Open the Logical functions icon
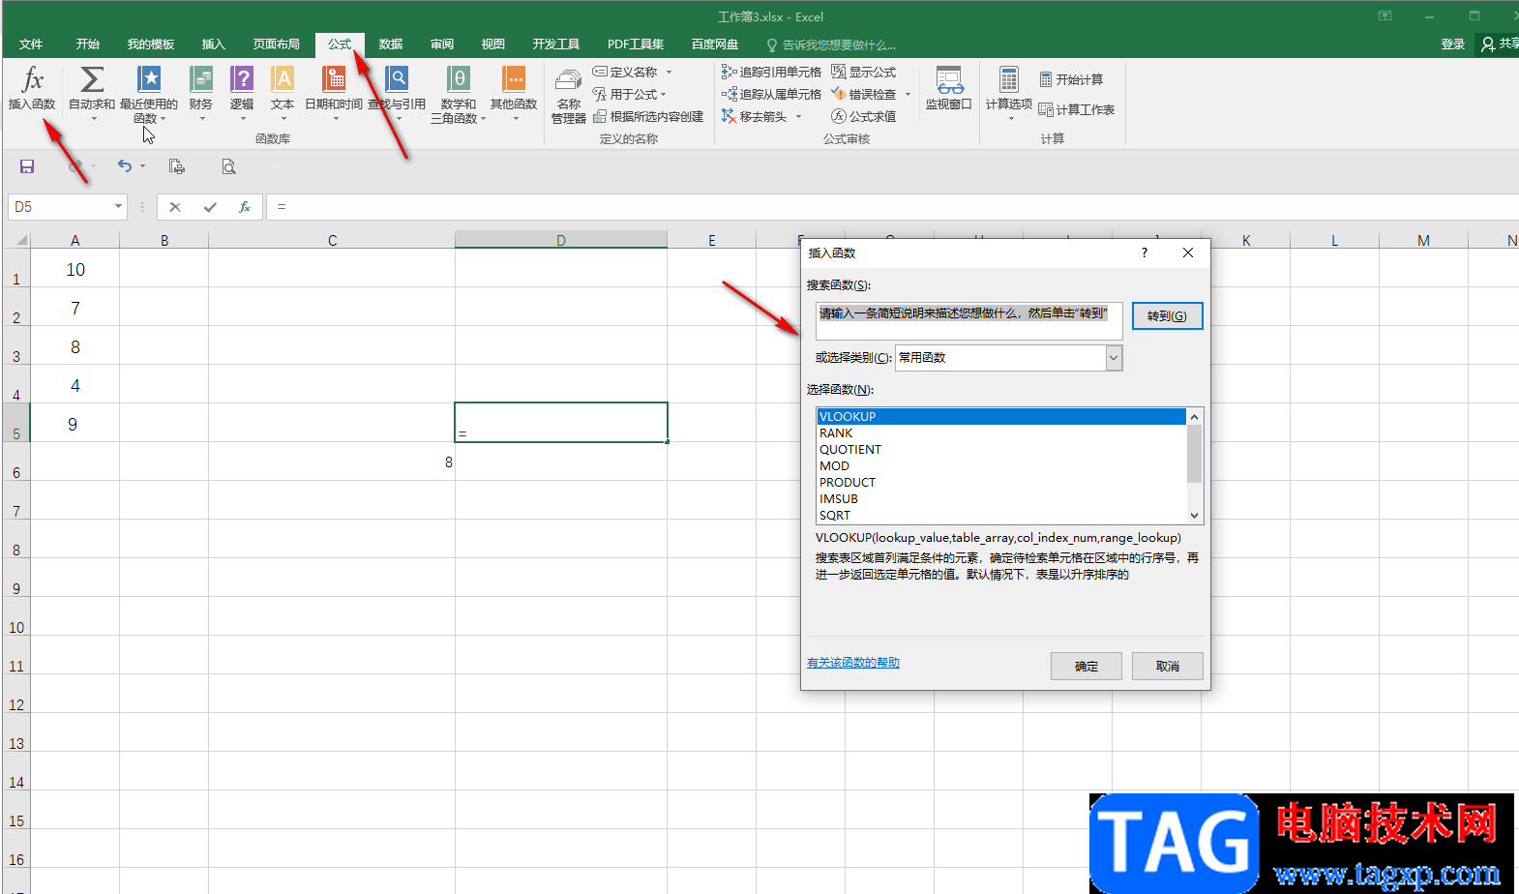This screenshot has height=894, width=1519. click(x=242, y=93)
